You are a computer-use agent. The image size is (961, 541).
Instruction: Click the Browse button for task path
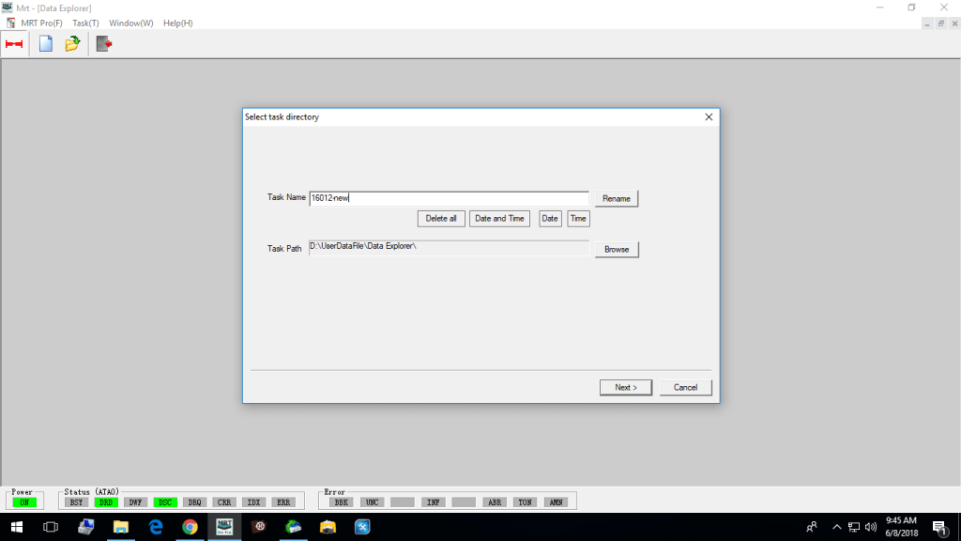click(617, 250)
